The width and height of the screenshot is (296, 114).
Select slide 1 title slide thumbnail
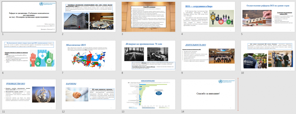click(29, 17)
